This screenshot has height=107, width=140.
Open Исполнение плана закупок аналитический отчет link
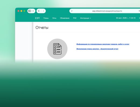tap(97, 49)
